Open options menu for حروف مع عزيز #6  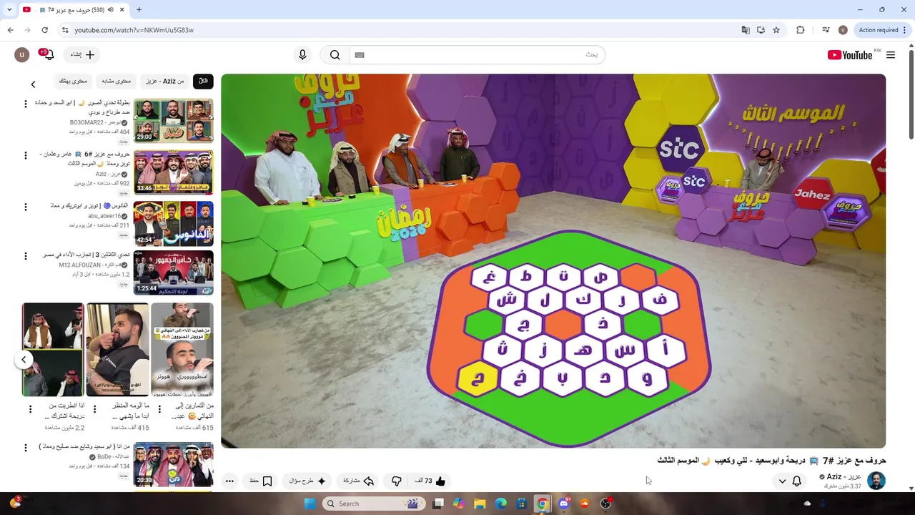26,156
